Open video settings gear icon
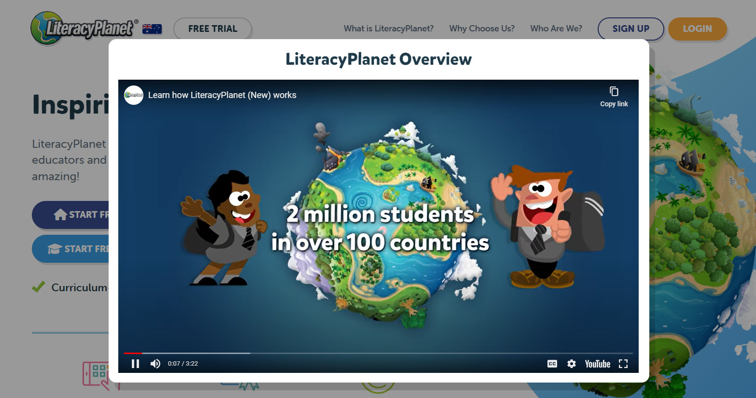Screen dimensions: 756x398 (572, 364)
